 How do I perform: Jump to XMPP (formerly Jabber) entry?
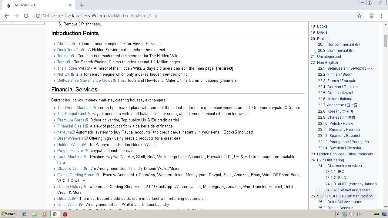pos(357,184)
